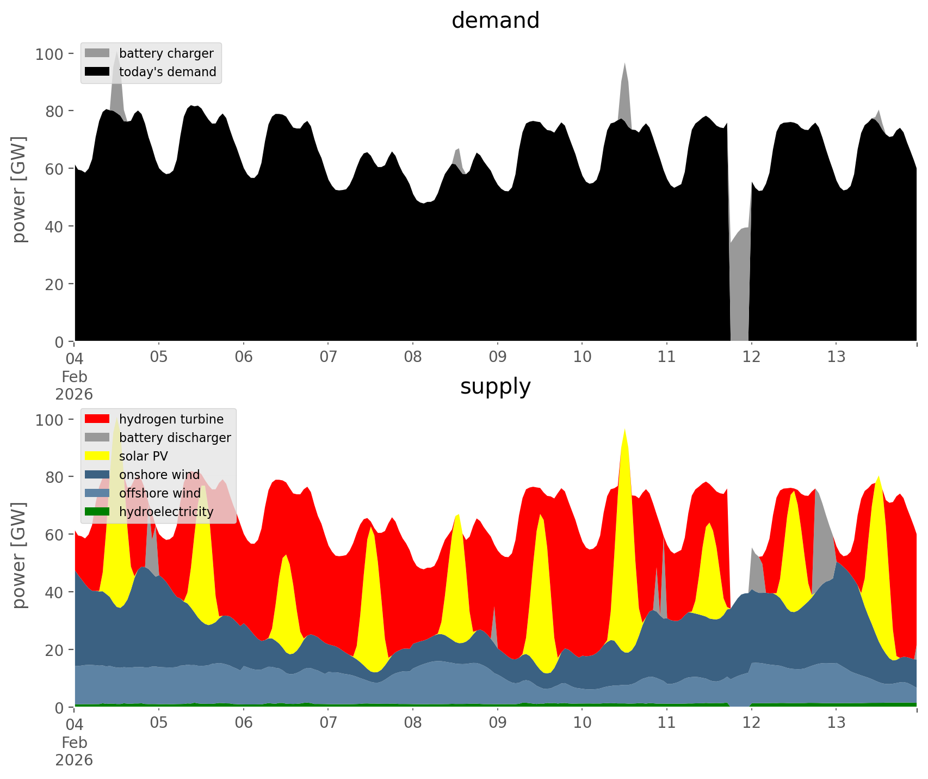Click the yellow solar PV legend swatch

click(97, 456)
